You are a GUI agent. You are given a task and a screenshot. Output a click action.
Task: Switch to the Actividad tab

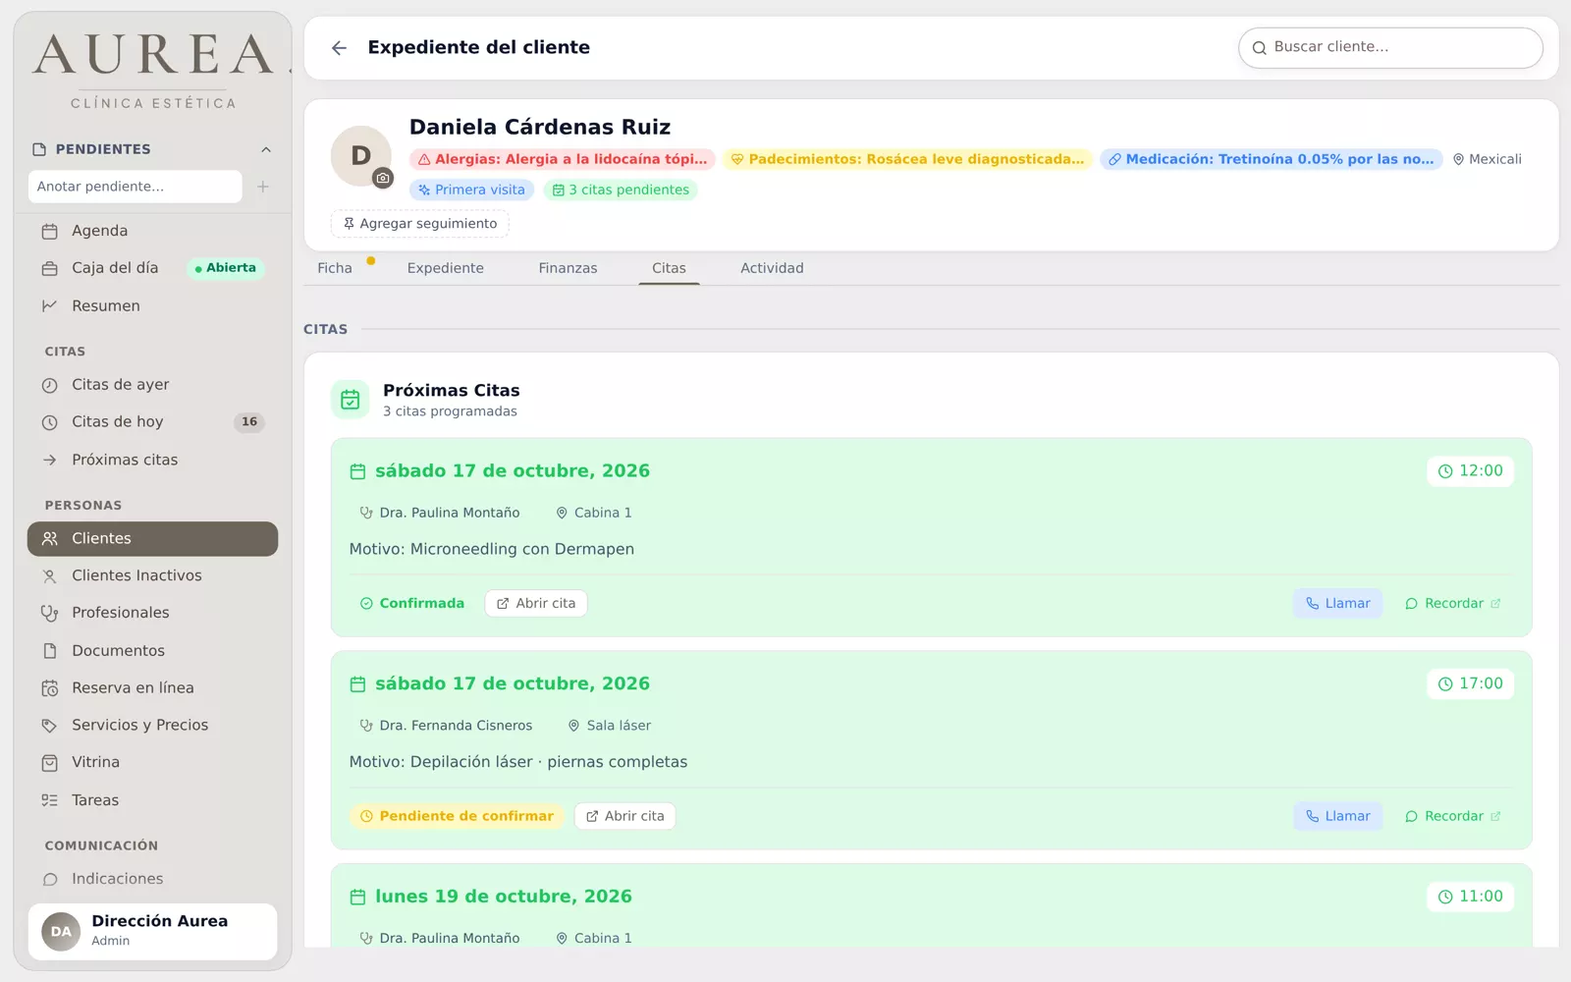point(772,268)
